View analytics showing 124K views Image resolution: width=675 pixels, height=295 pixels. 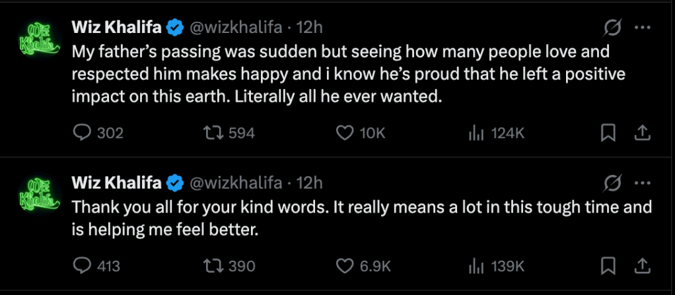click(x=474, y=133)
